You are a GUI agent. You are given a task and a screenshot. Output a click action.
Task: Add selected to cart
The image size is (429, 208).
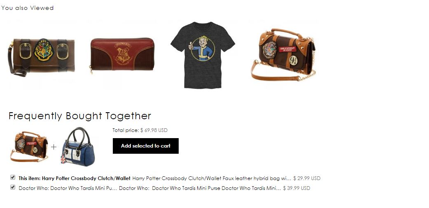pyautogui.click(x=146, y=146)
